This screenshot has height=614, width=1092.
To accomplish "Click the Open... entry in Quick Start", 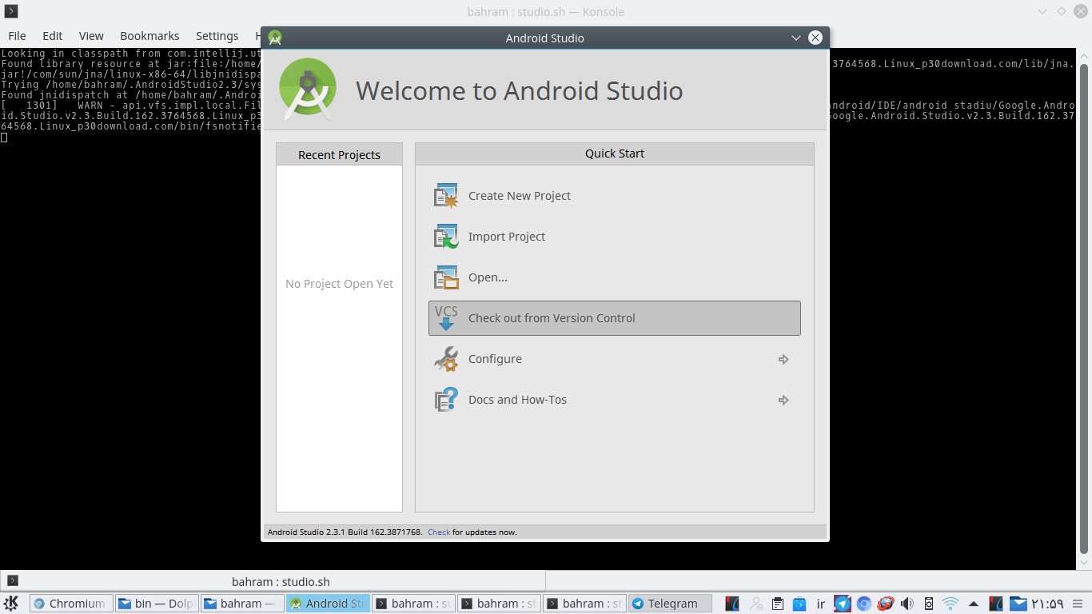I will click(614, 277).
